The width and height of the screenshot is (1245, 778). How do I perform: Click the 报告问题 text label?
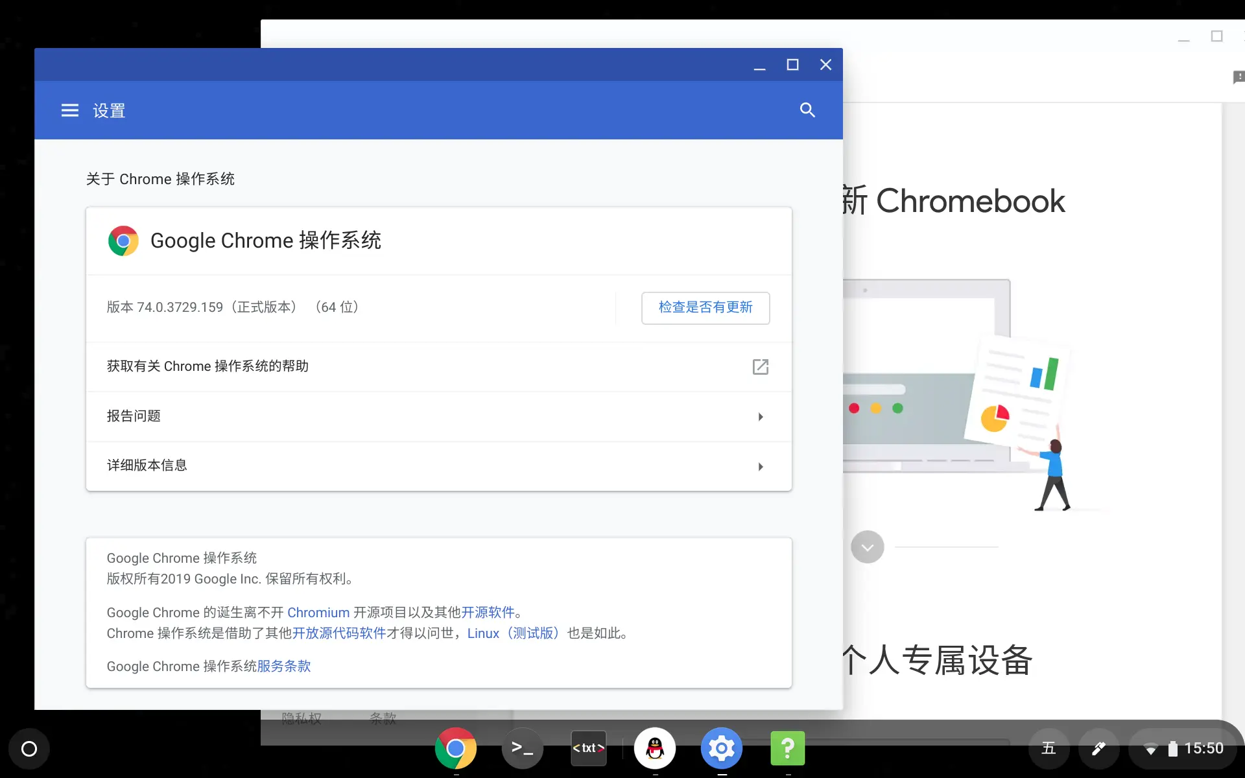coord(134,416)
